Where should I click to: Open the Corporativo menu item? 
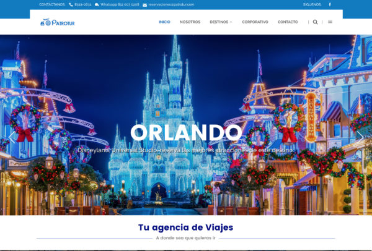(255, 22)
